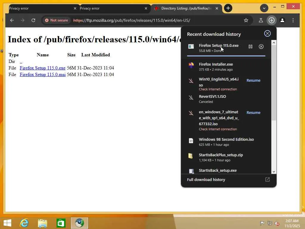305x229 pixels.
Task: Go back using the browser back arrow
Action: (x=12, y=20)
